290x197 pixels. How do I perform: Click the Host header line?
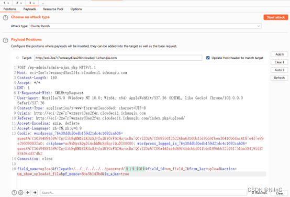coord(72,73)
